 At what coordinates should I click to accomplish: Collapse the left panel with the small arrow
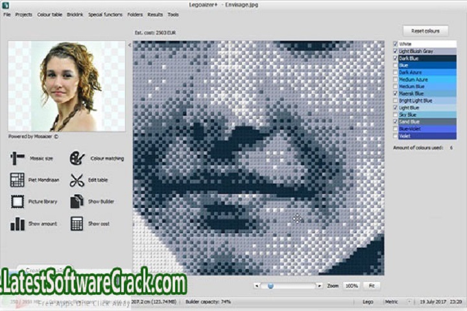point(130,45)
